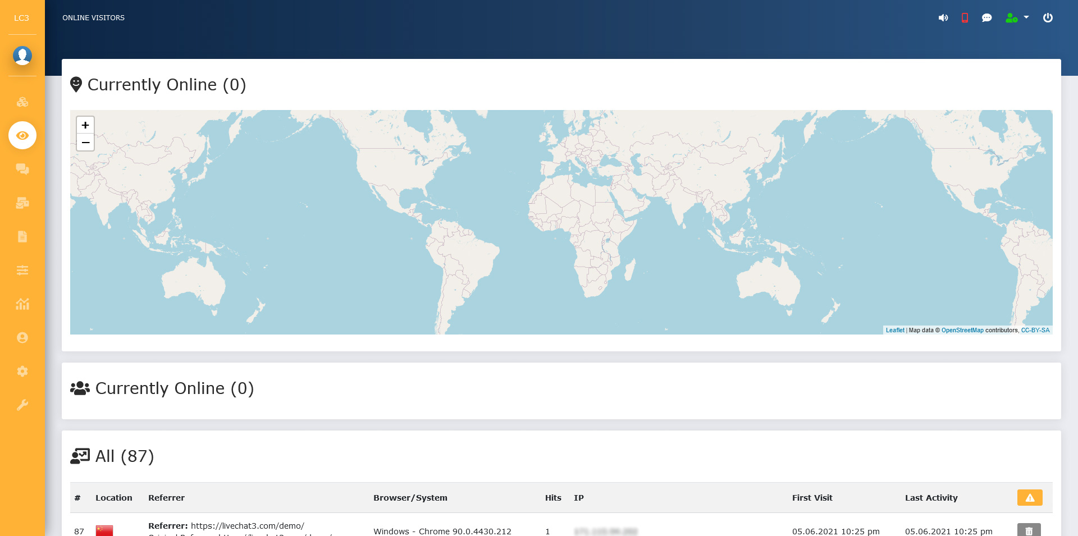Log out using the power icon
This screenshot has width=1078, height=536.
[x=1048, y=18]
